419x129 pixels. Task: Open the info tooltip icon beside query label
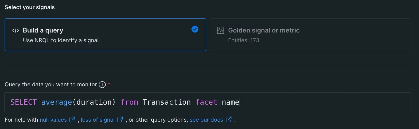(x=102, y=85)
